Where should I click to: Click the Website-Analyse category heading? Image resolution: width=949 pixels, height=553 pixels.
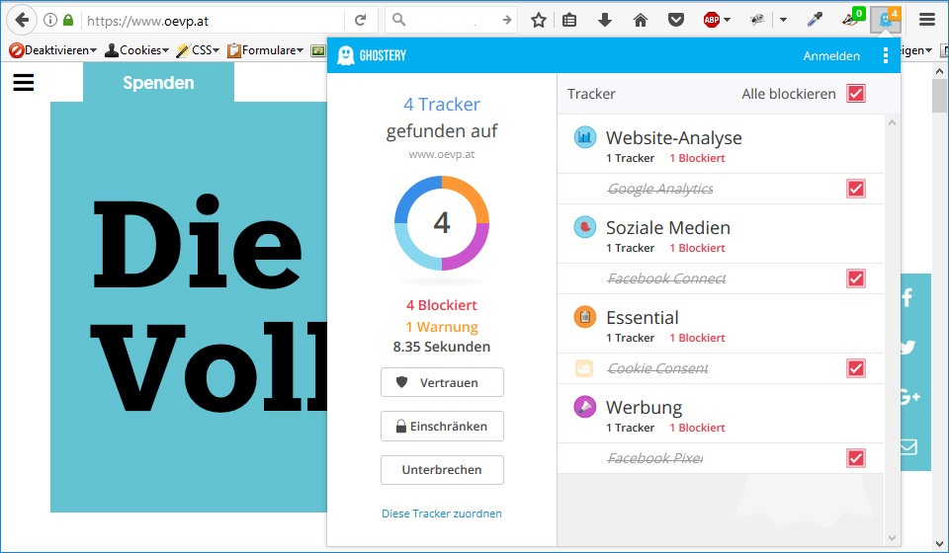click(x=673, y=138)
